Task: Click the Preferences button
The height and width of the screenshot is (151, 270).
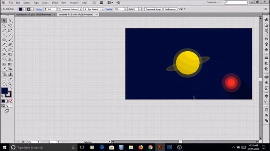Action: [x=170, y=9]
